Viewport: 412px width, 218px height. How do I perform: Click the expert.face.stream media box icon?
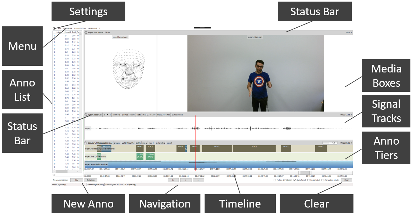[86, 32]
